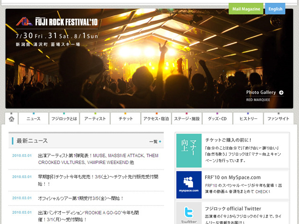299x224 pixels.
Task: Open news about MUSE, MASSIVE ATTACK lineup
Action: click(98, 159)
